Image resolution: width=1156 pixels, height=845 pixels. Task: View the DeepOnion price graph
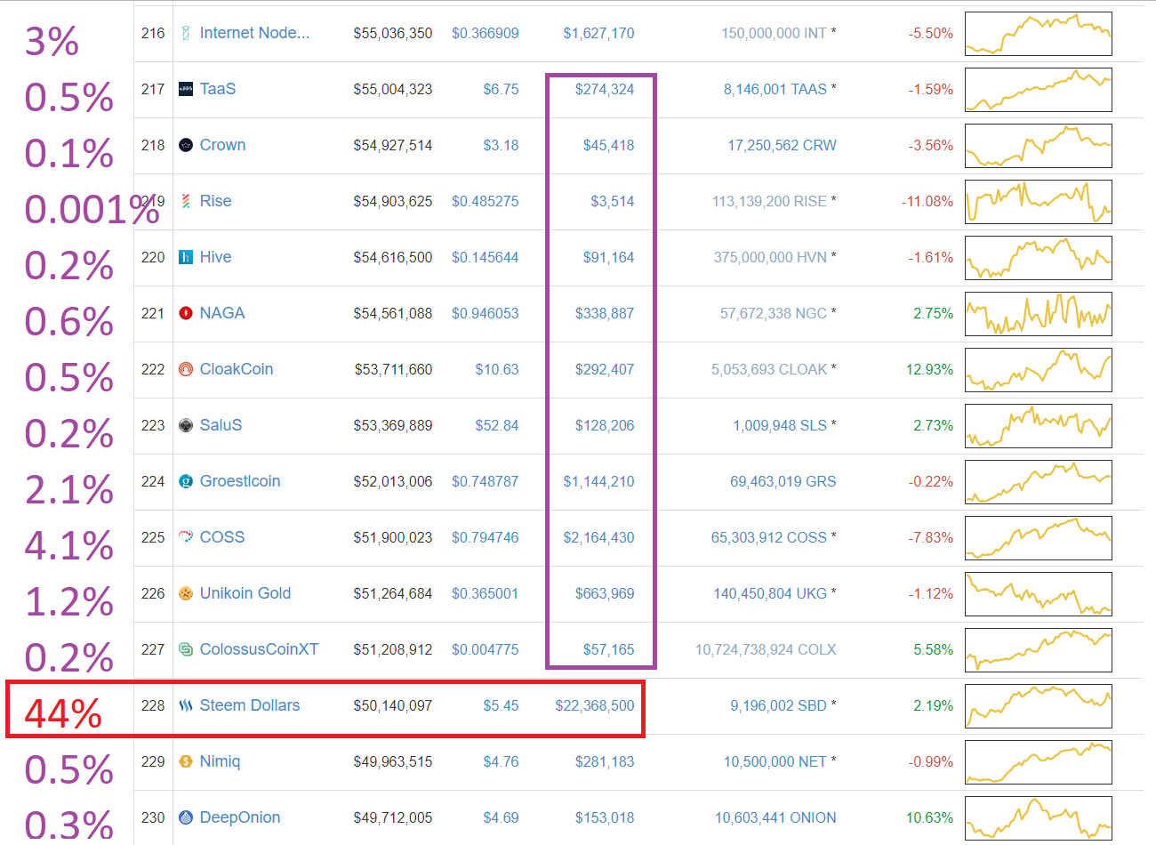1039,818
